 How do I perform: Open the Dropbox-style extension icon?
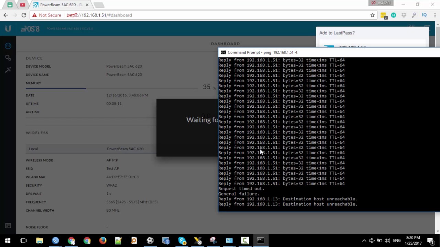pos(404,15)
